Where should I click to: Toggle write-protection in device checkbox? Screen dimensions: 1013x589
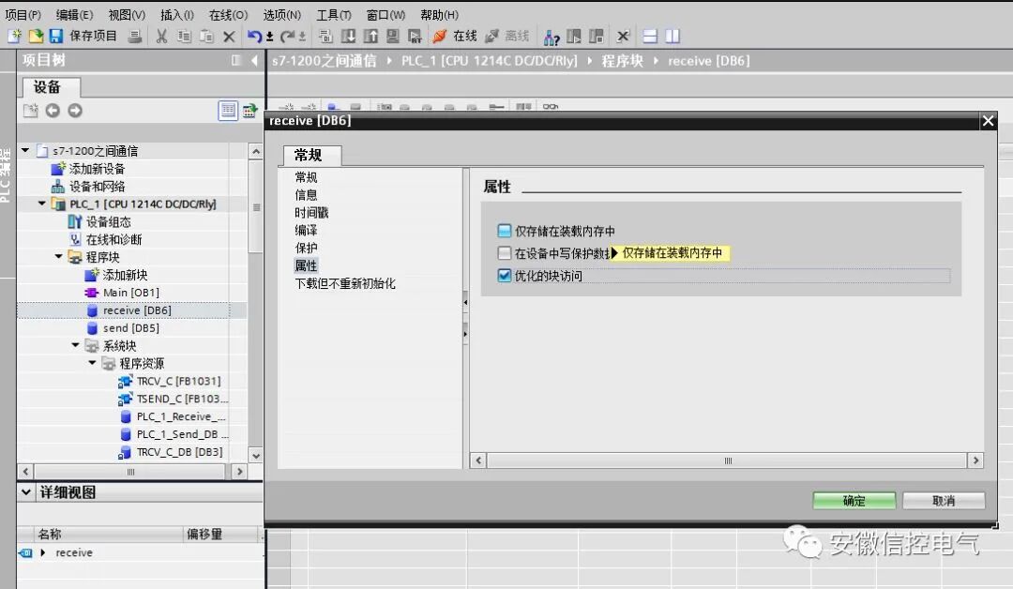[x=505, y=252]
